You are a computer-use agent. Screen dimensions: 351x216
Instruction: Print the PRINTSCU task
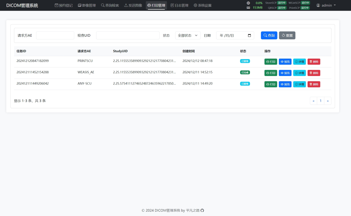271,62
